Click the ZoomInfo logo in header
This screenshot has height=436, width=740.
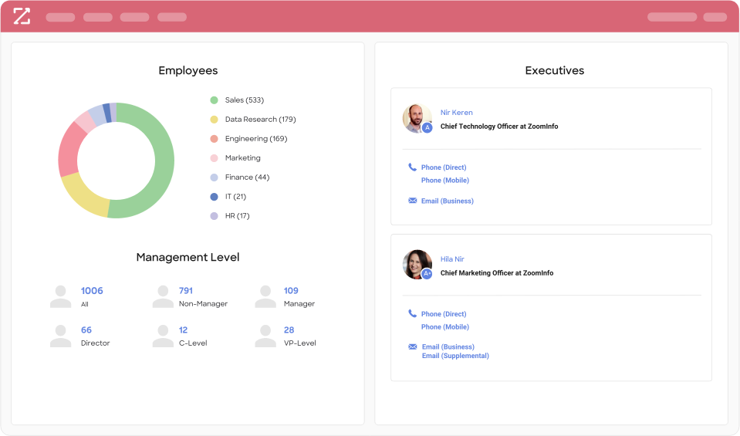(22, 16)
